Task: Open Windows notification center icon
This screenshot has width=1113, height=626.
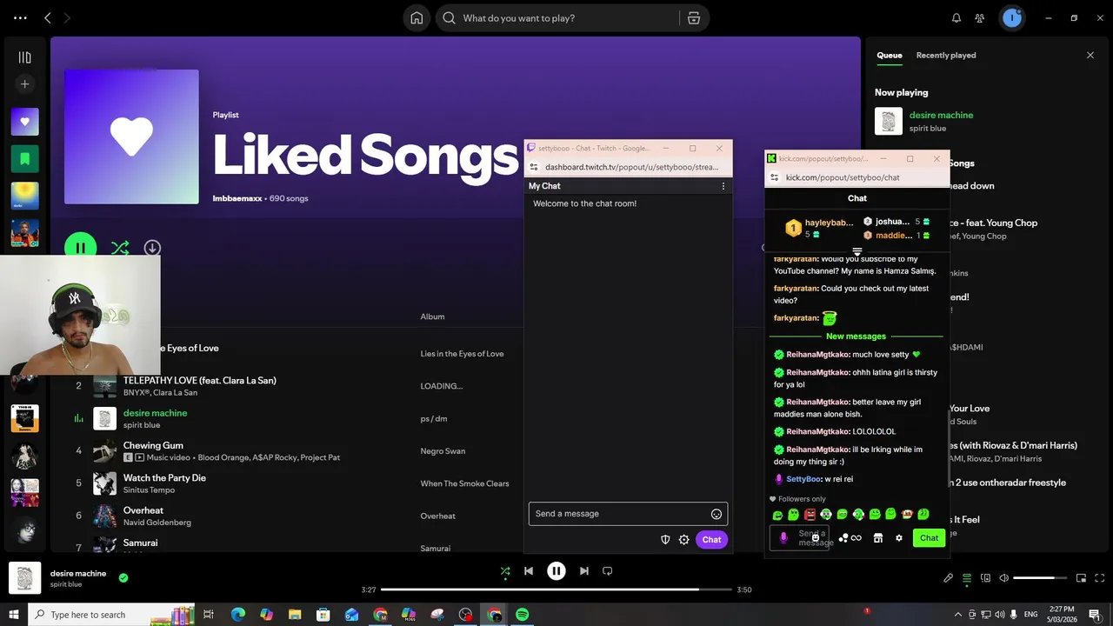Action: pyautogui.click(x=1094, y=615)
